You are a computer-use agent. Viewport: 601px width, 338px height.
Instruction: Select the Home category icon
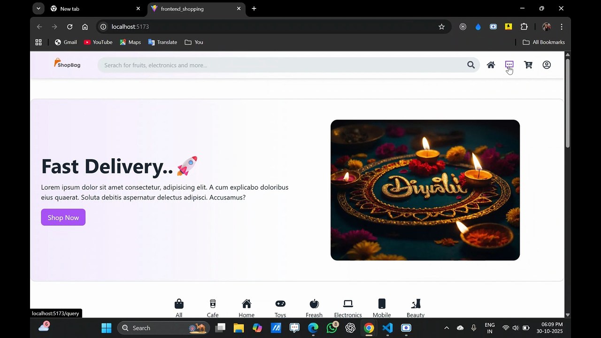click(247, 304)
